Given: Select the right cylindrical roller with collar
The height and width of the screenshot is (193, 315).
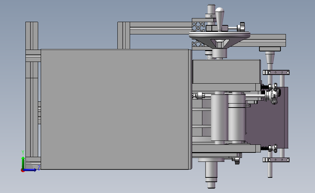Looking at the screenshot, I should [237, 118].
